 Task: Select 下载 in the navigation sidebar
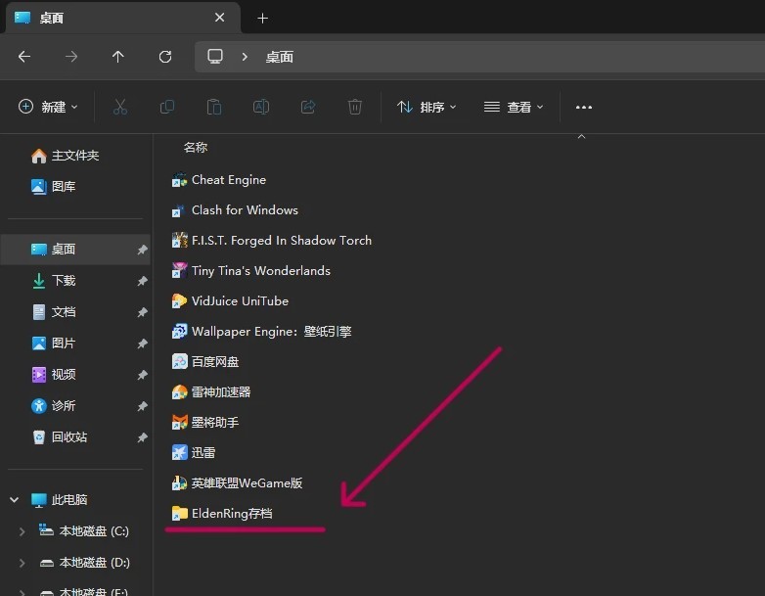(x=64, y=281)
